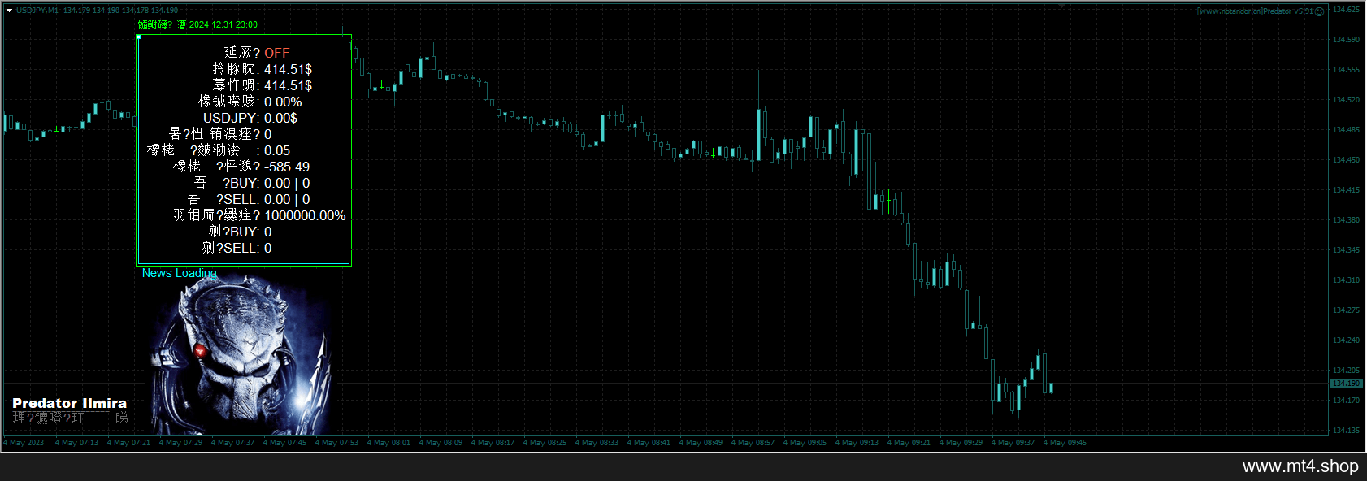Image resolution: width=1367 pixels, height=481 pixels.
Task: Click the 4 May 09:45 time axis label
Action: 1065,443
